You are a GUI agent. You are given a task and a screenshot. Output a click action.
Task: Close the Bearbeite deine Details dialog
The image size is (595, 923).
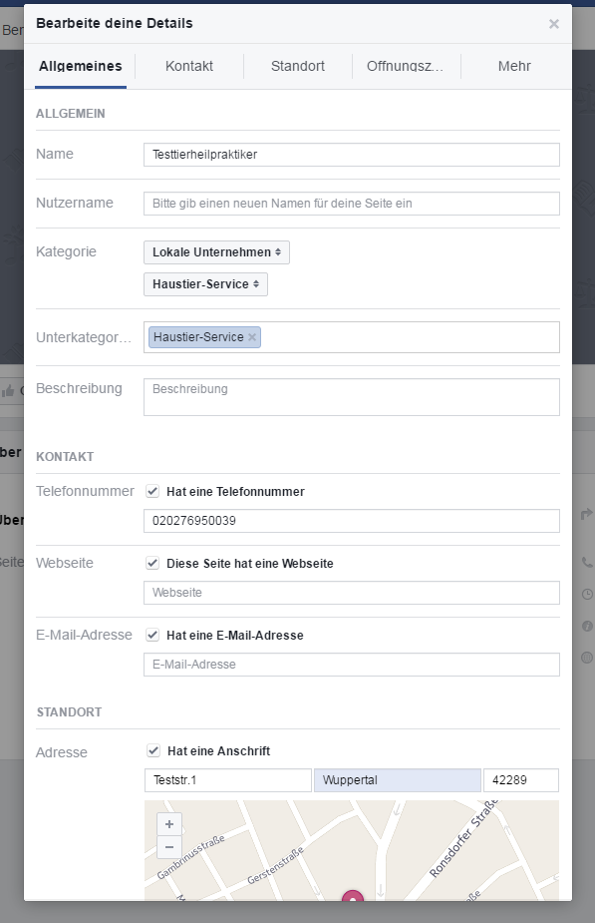[x=554, y=24]
